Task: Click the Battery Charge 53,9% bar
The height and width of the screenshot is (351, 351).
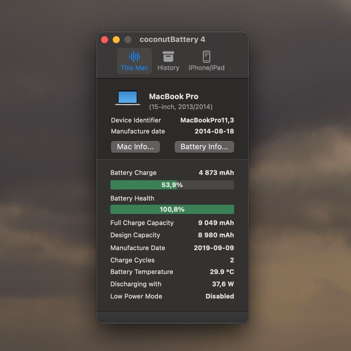Action: pos(172,185)
